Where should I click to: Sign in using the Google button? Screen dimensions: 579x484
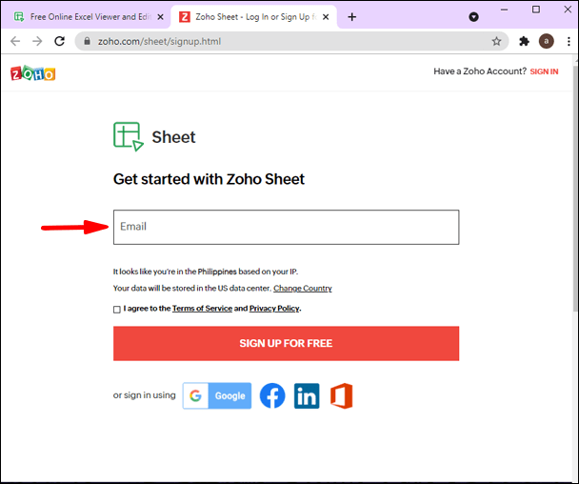point(217,395)
